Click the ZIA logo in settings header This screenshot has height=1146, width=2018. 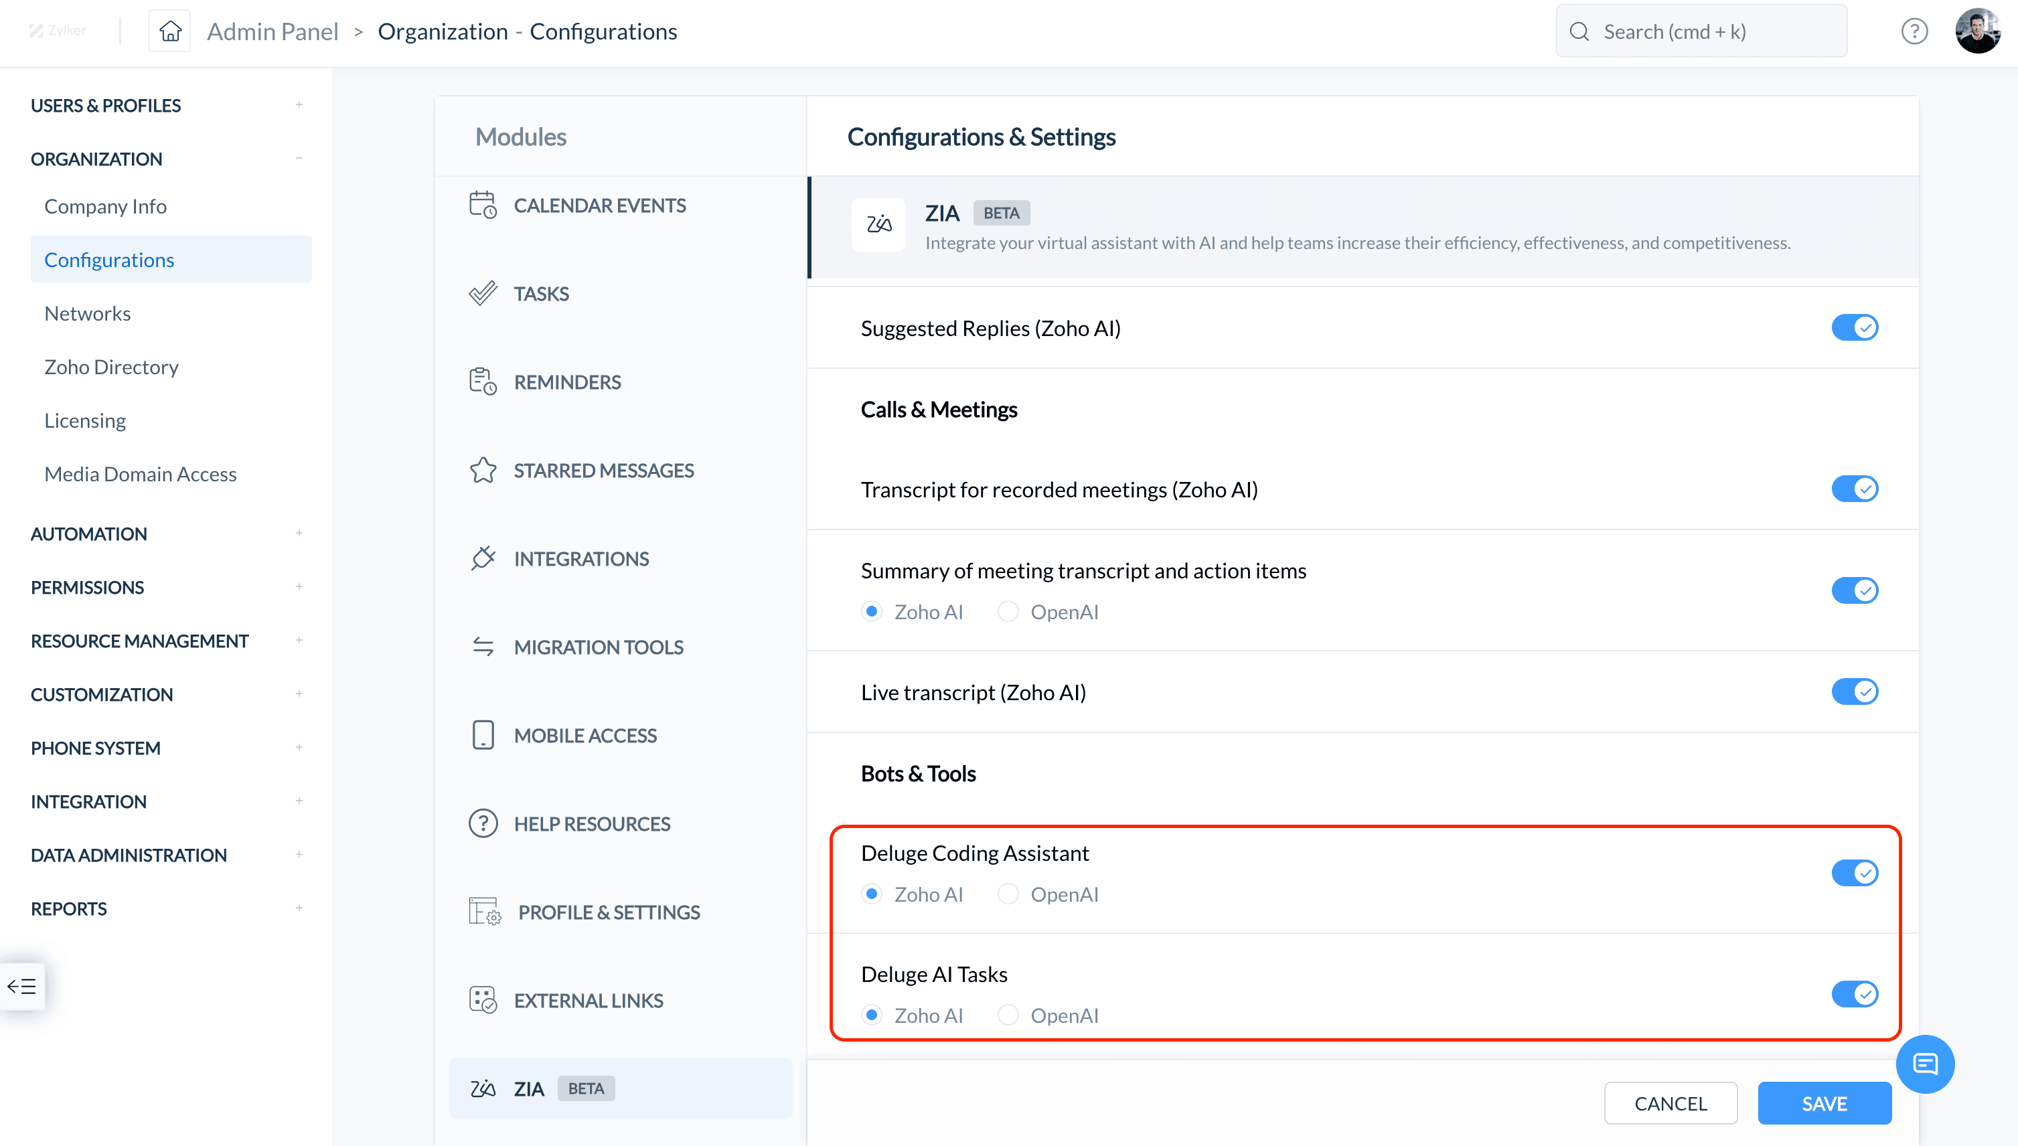tap(878, 226)
